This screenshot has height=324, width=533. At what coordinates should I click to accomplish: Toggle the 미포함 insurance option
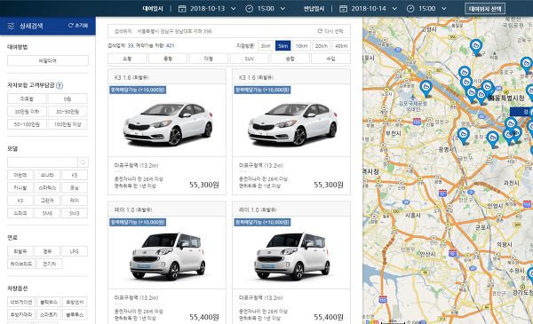pos(27,99)
